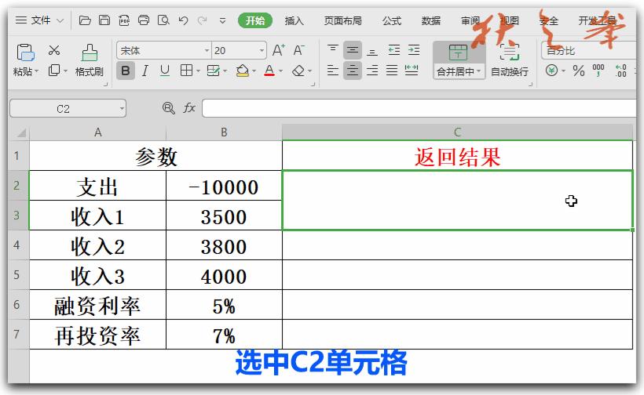Switch to the 开始 tab
This screenshot has height=395, width=644.
(255, 20)
